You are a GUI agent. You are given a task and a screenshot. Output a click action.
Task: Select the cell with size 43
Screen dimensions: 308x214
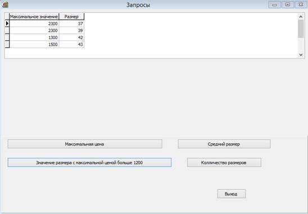pos(71,44)
